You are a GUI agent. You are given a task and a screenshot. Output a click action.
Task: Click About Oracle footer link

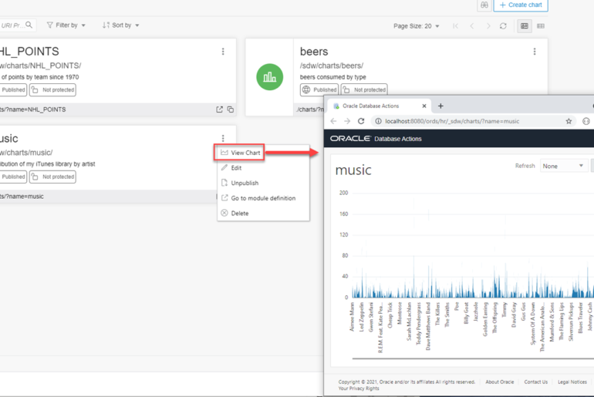(500, 382)
